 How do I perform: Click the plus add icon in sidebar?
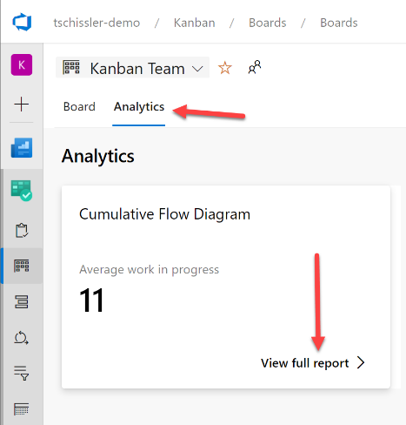point(22,105)
